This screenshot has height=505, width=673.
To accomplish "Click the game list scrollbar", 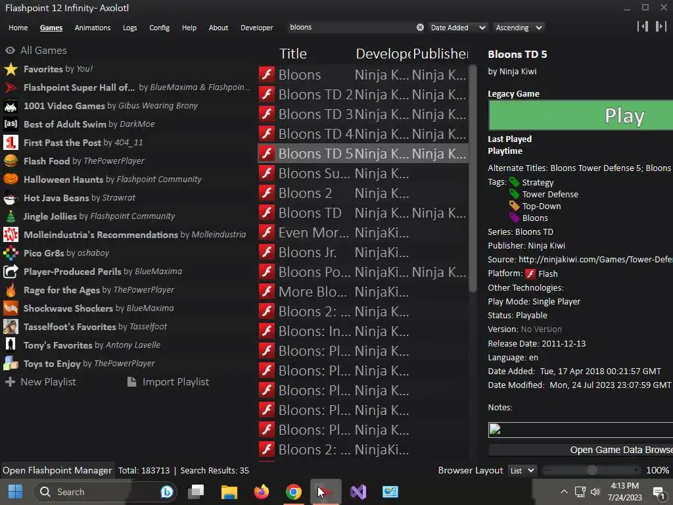I will pos(473,178).
